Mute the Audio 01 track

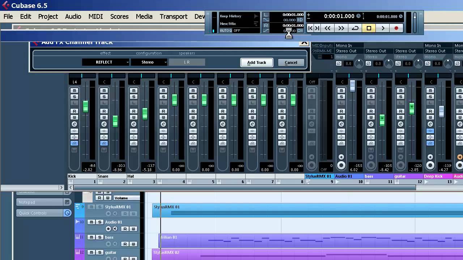(x=92, y=222)
